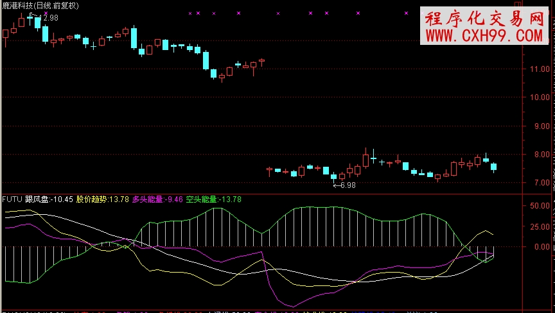Image resolution: width=555 pixels, height=313 pixels.
Task: Click the 9.00 price axis label
Action: pos(538,126)
